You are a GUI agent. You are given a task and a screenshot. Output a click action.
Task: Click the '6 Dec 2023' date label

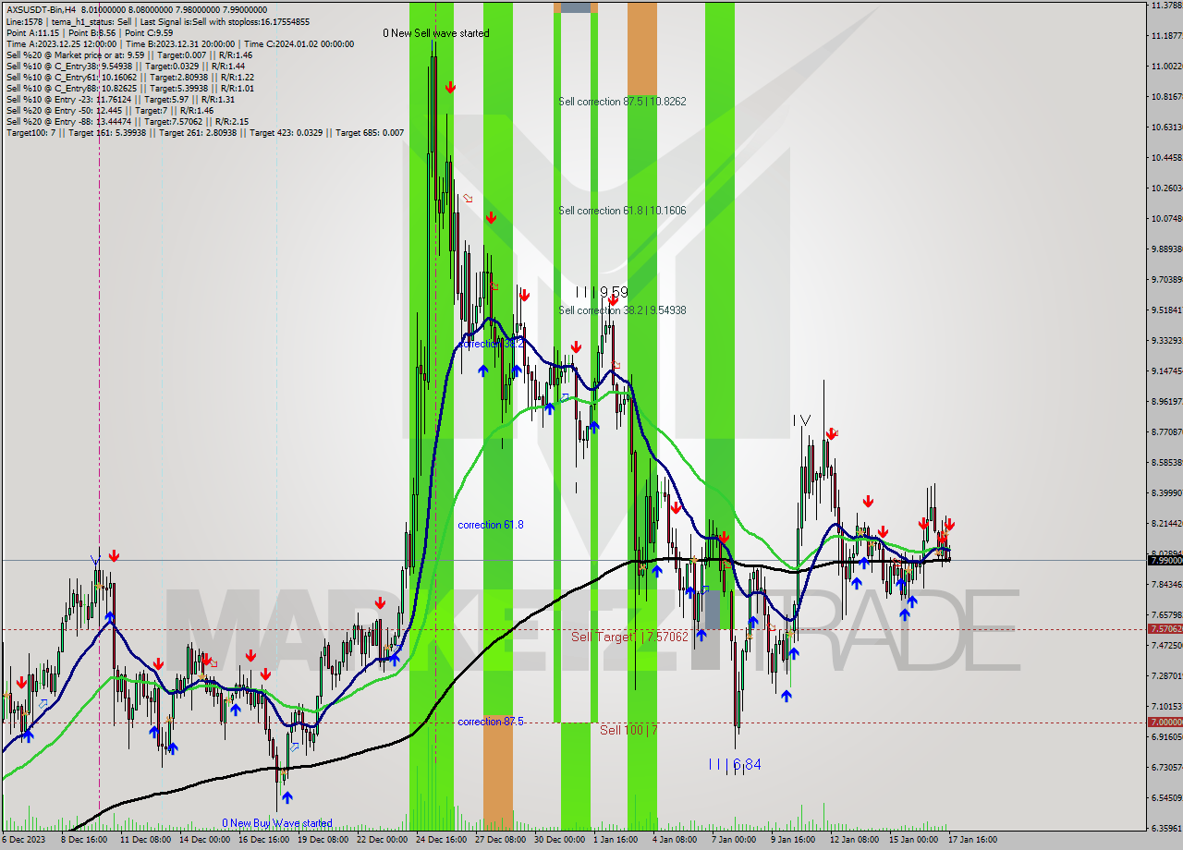[x=22, y=840]
